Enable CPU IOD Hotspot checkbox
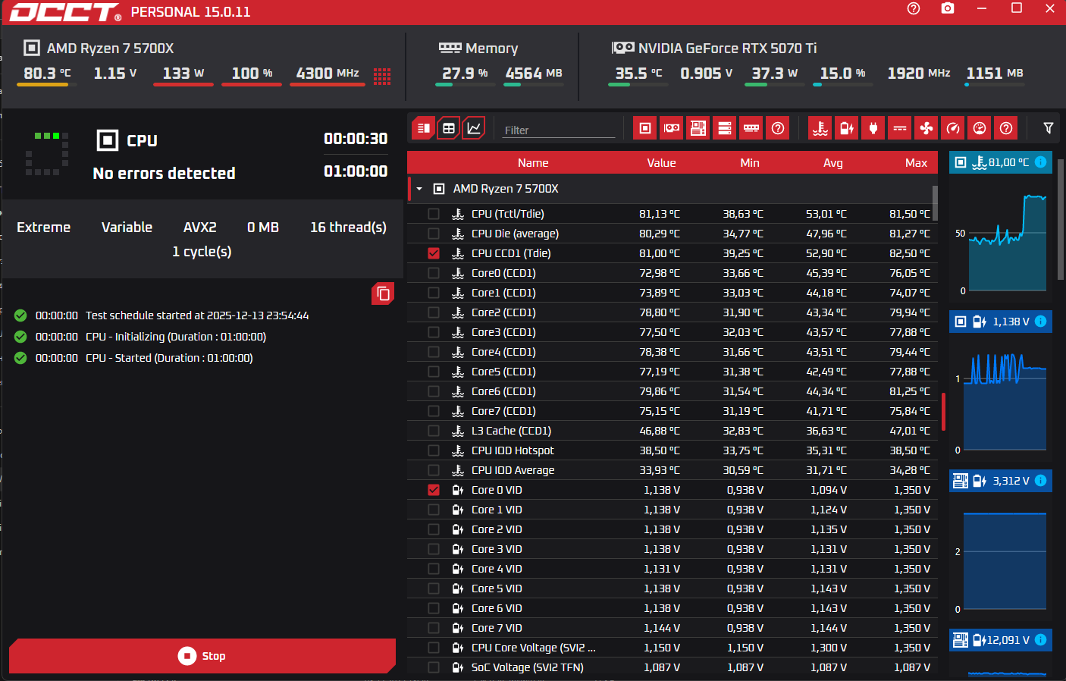Screen dimensions: 1066x681 [x=434, y=450]
